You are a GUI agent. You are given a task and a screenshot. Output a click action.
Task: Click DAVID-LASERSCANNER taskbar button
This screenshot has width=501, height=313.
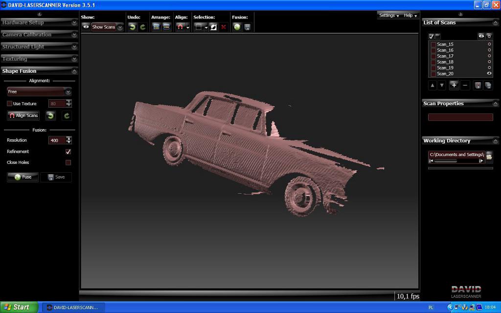tap(73, 307)
